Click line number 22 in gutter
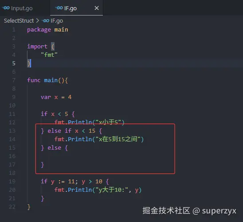 [12, 207]
